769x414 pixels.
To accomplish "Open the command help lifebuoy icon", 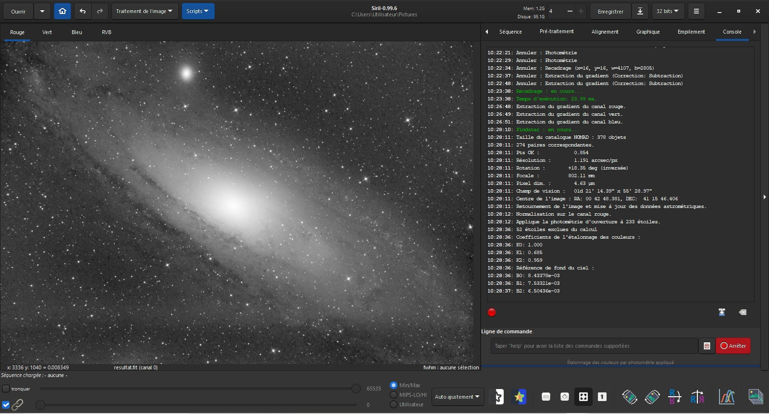I will pos(707,346).
